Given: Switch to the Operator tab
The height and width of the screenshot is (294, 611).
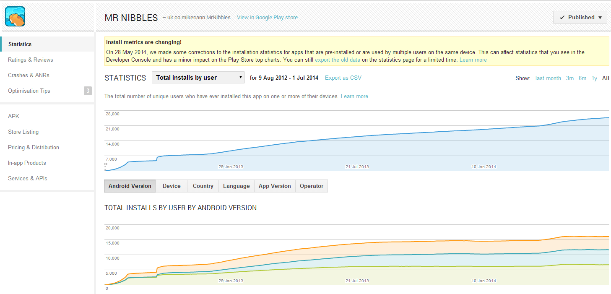Looking at the screenshot, I should (312, 186).
